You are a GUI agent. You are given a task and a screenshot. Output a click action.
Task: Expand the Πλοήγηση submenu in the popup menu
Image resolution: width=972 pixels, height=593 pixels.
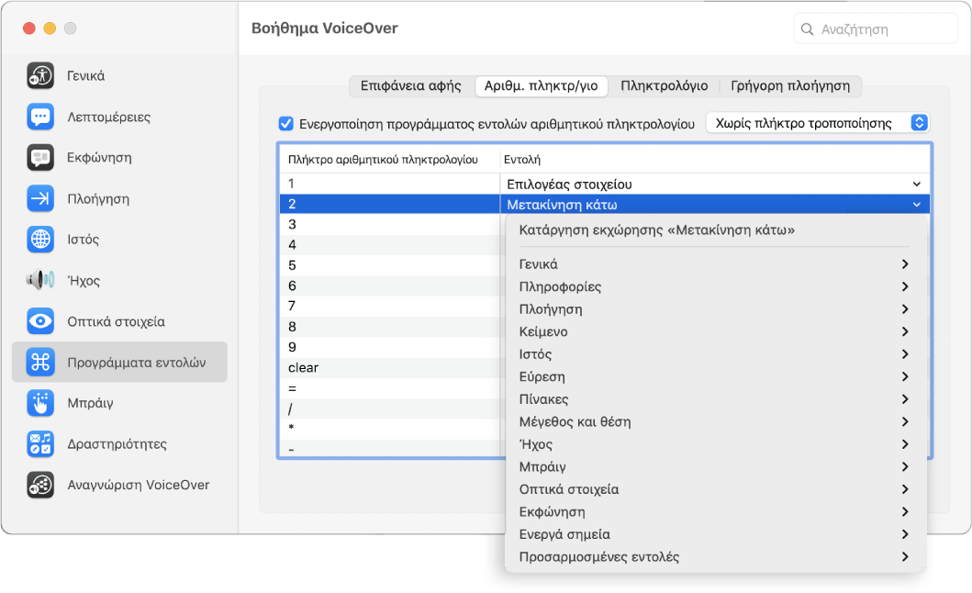coord(715,309)
